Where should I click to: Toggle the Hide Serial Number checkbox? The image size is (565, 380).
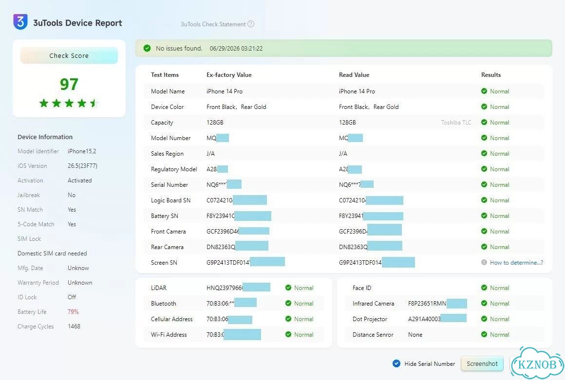[396, 363]
